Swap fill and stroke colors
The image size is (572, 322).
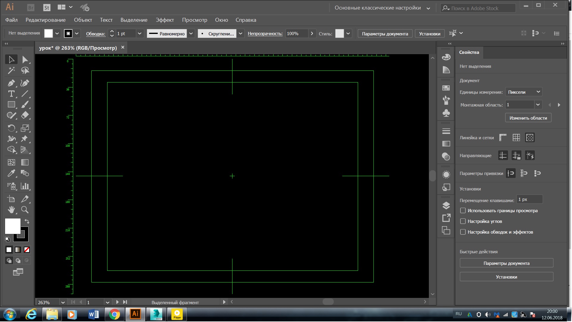(x=27, y=221)
